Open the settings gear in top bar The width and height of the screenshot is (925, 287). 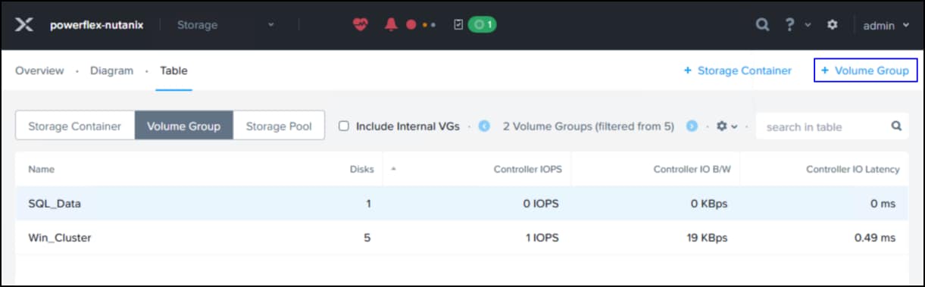pos(832,25)
